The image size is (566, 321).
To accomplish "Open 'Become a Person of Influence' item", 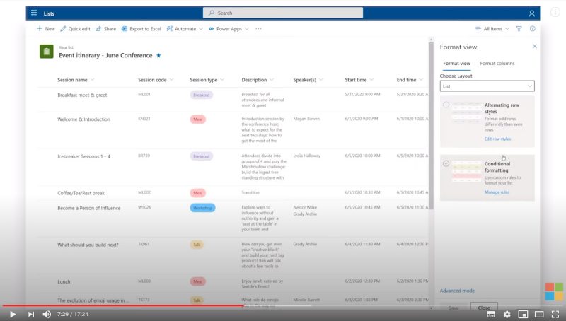I will 89,208.
